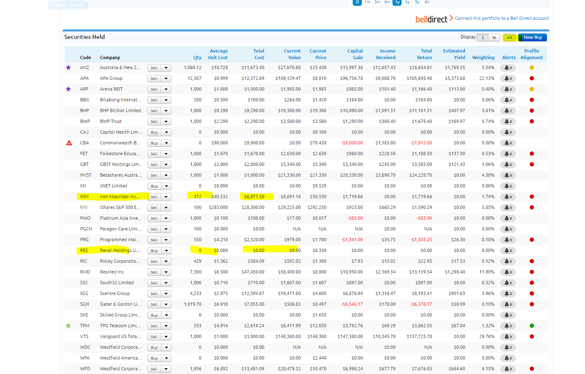Click the Slater & Gordon (SGH) alert bell
Image resolution: width=585 pixels, height=374 pixels.
tap(508, 304)
